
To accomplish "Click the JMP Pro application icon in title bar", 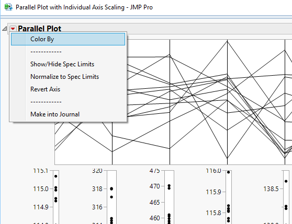I will point(8,7).
